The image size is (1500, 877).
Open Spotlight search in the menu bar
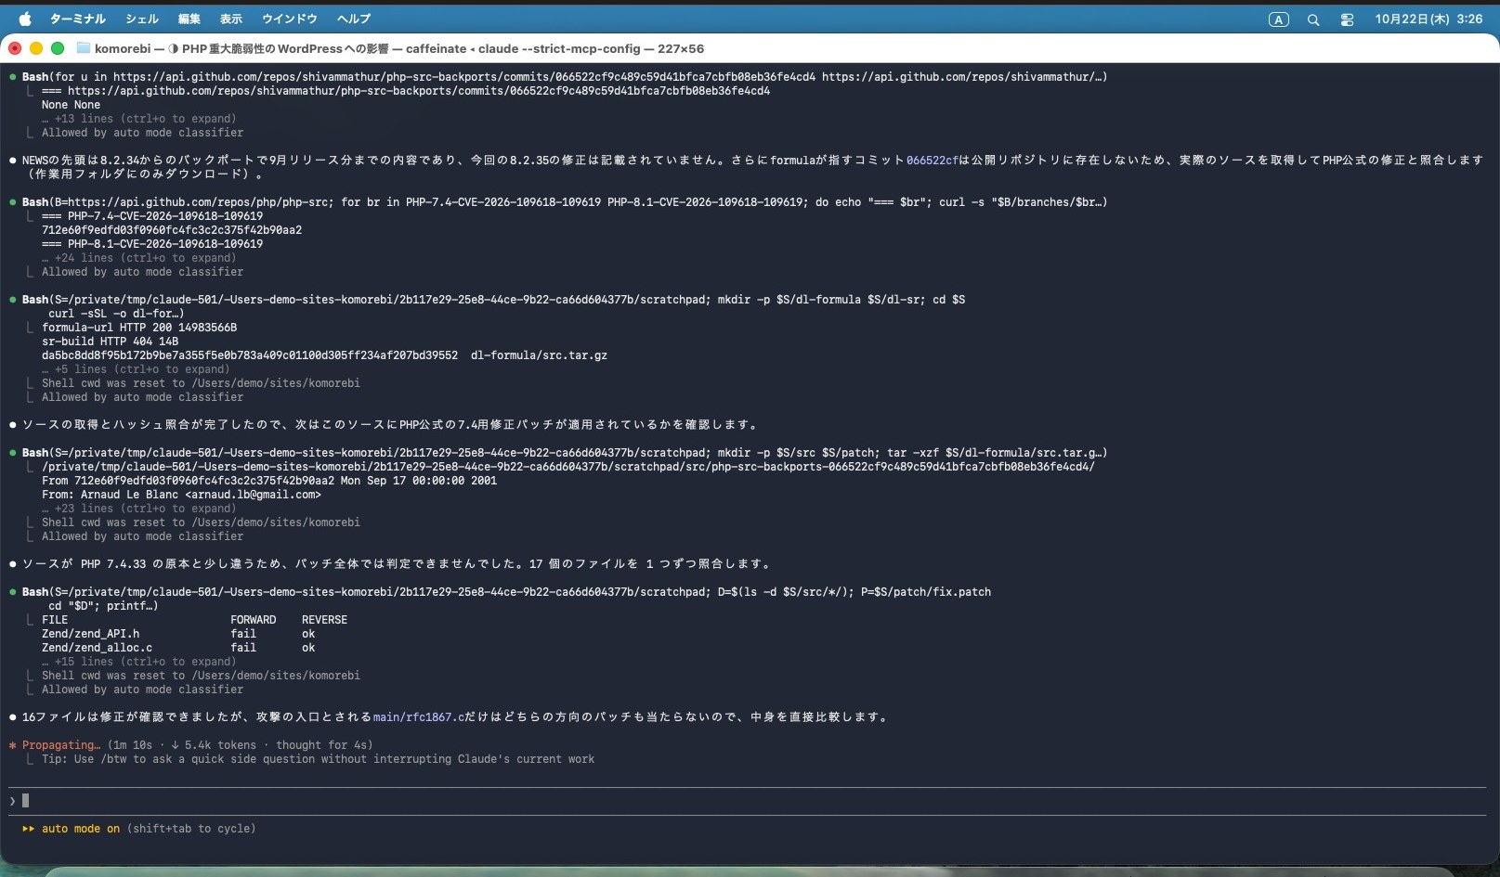click(1313, 19)
